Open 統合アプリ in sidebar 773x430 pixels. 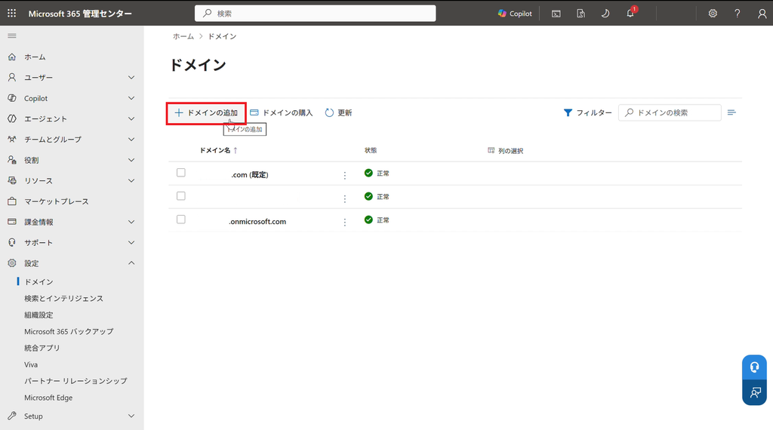tap(42, 348)
